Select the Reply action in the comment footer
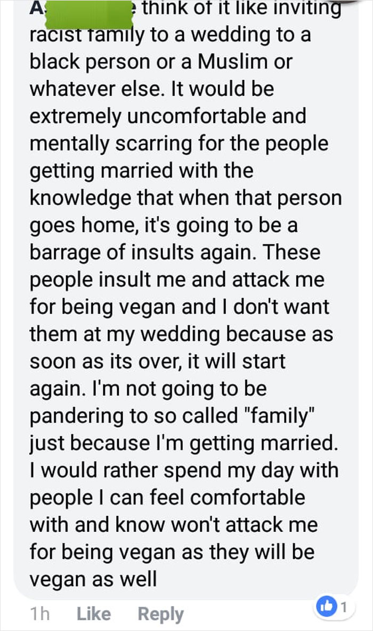 (x=160, y=614)
